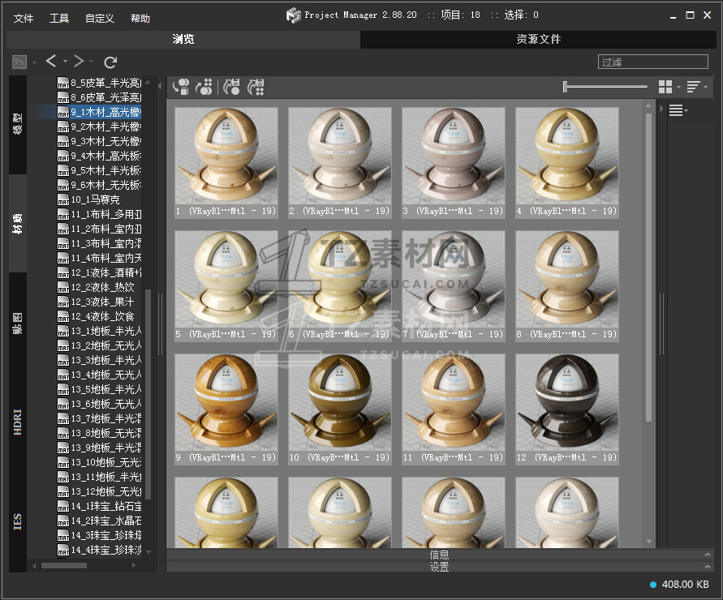Image resolution: width=723 pixels, height=600 pixels.
Task: Select the 10_1马赛克 library item
Action: (x=95, y=199)
